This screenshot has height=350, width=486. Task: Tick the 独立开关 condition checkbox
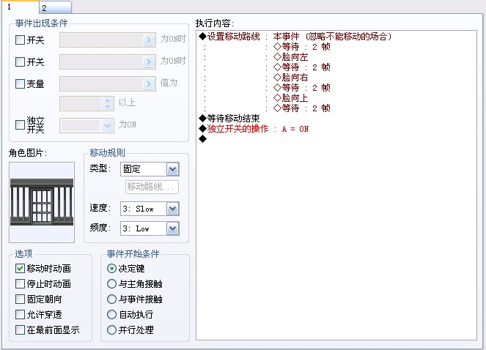[20, 124]
